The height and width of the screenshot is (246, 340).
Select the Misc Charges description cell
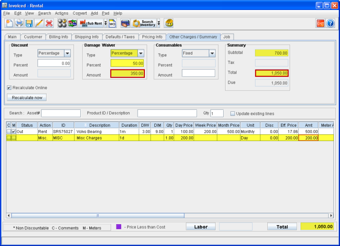click(x=97, y=138)
